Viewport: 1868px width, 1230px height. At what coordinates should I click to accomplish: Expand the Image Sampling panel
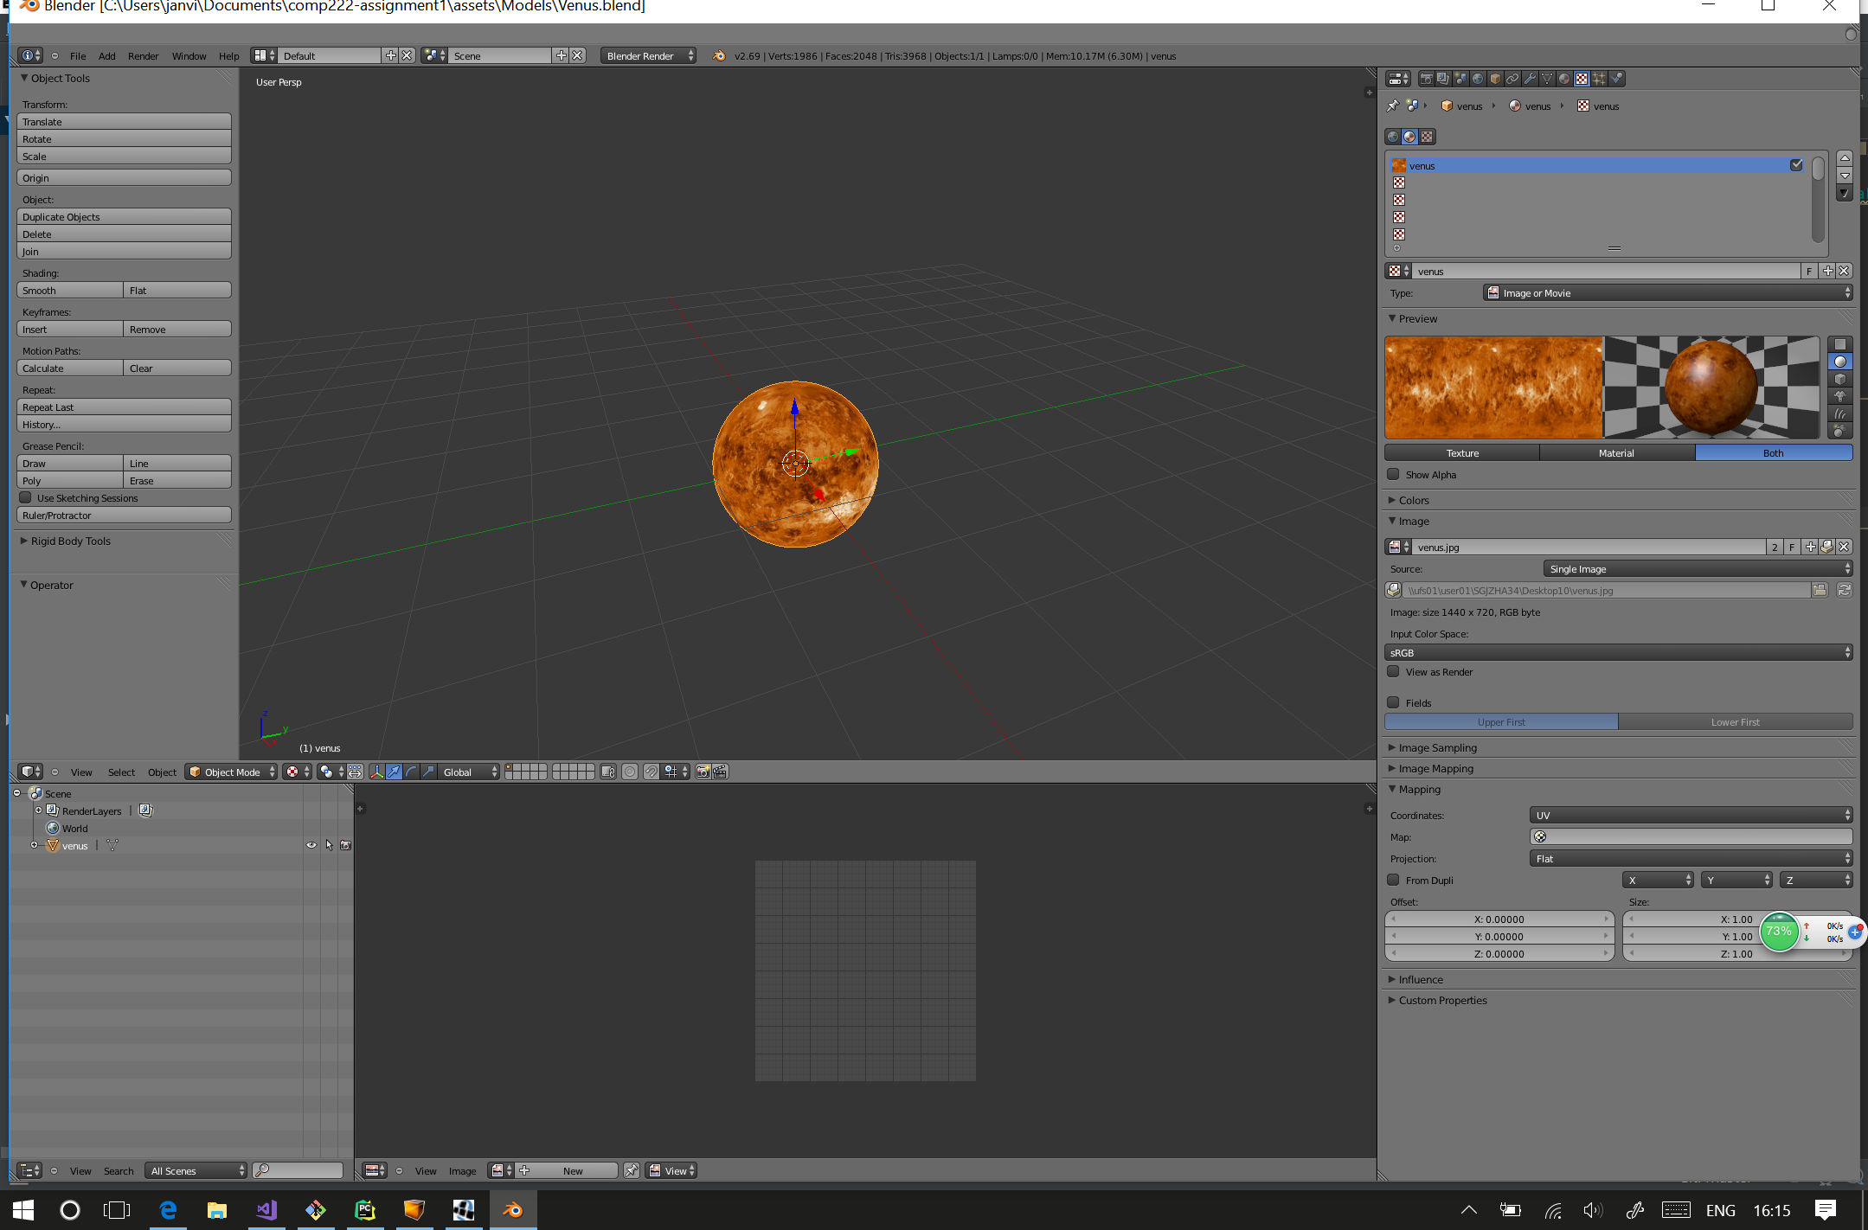(x=1437, y=747)
